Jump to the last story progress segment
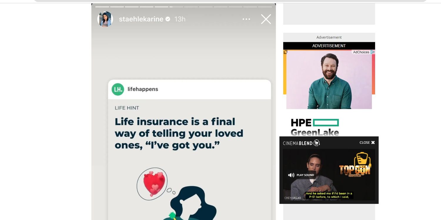 (265, 6)
